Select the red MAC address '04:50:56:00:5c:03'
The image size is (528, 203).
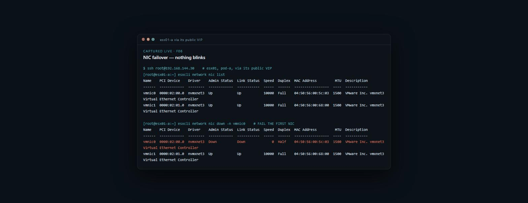311,142
